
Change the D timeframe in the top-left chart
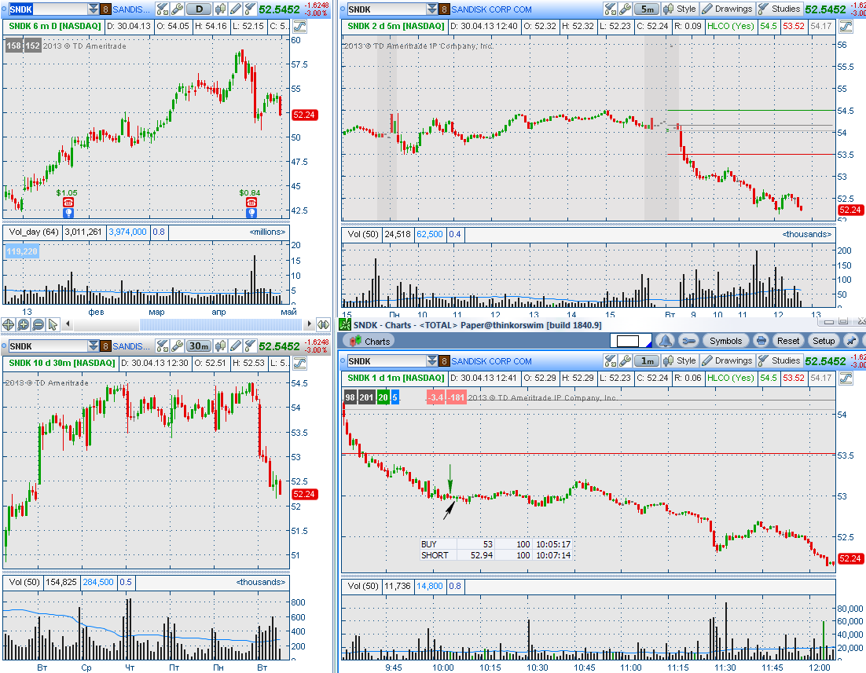pyautogui.click(x=200, y=9)
